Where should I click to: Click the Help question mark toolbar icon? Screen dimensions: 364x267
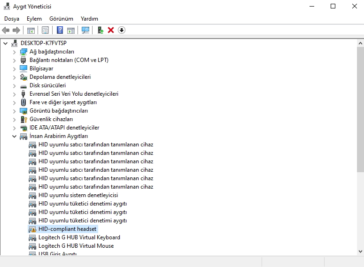pos(60,30)
